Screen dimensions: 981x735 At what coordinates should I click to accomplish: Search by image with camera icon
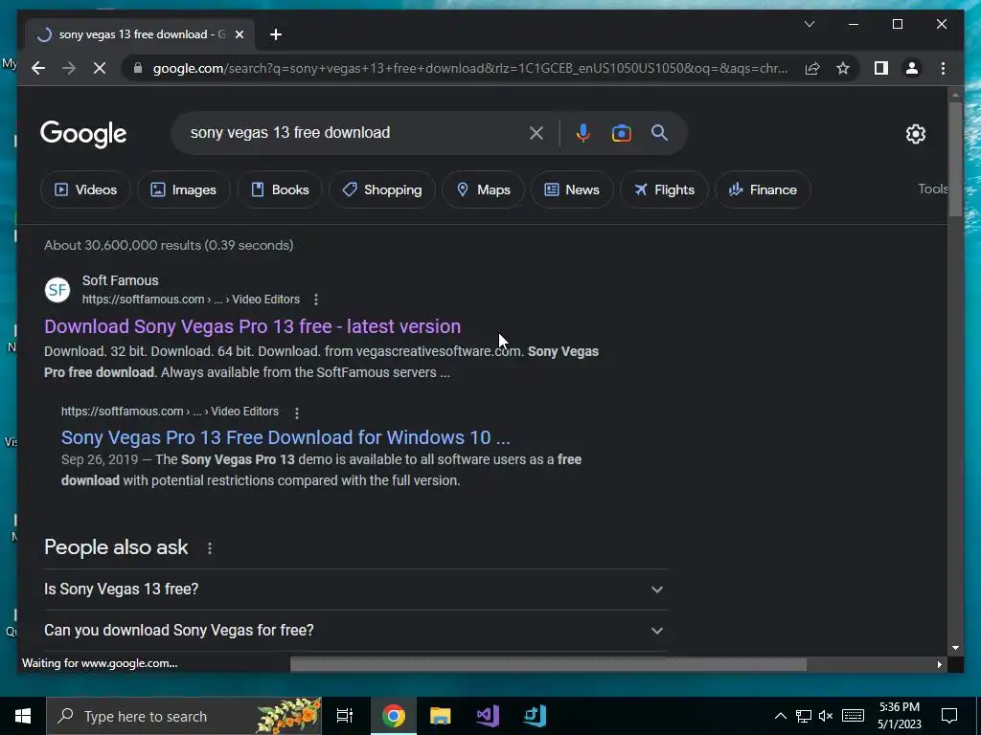[x=621, y=133]
